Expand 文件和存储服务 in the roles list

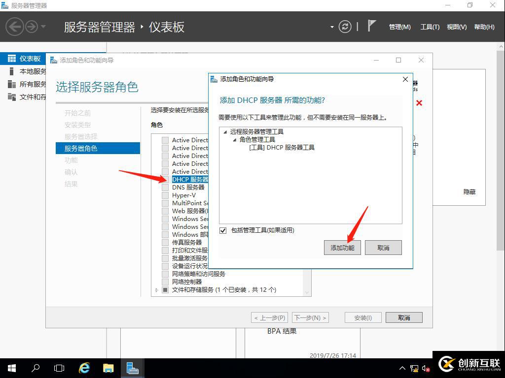tap(157, 290)
